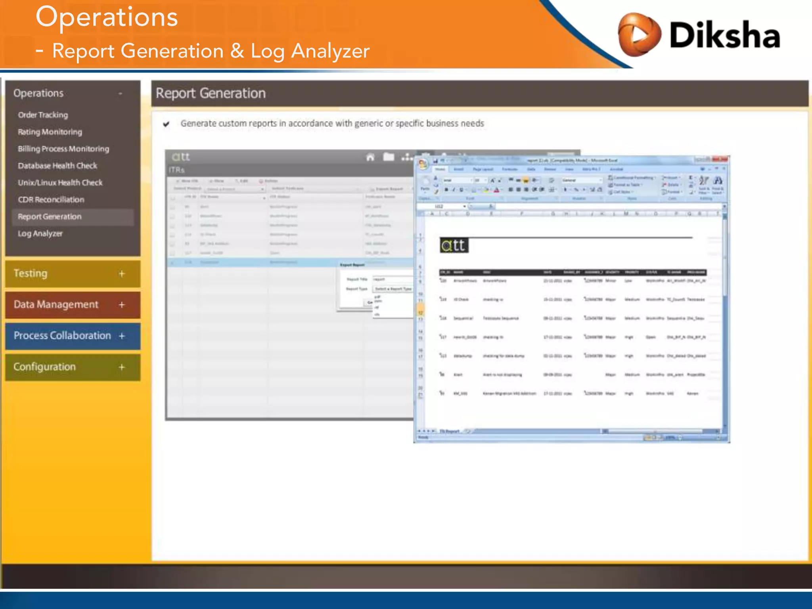812x609 pixels.
Task: Open the Select a Report Type dropdown
Action: pos(393,289)
